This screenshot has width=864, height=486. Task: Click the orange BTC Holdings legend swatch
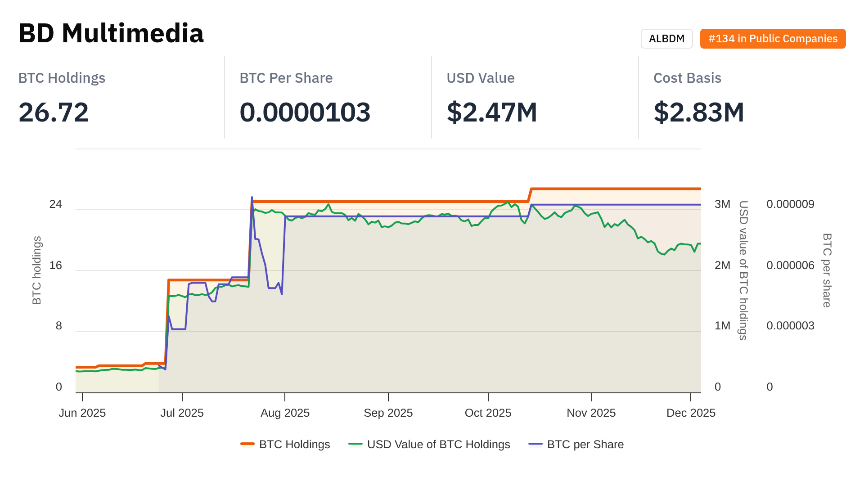(x=247, y=445)
